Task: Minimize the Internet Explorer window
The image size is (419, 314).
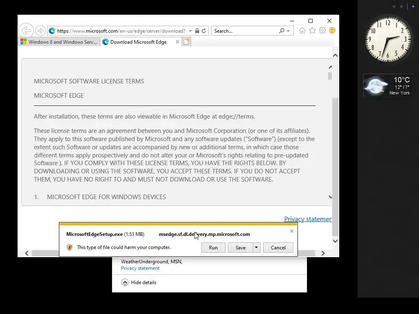Action: 292,21
